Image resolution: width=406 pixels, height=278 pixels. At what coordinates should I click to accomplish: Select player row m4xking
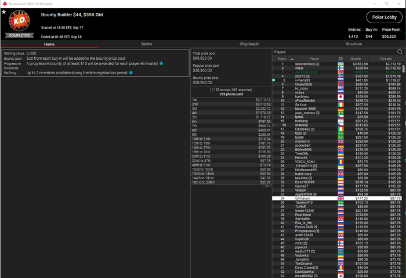(x=337, y=125)
